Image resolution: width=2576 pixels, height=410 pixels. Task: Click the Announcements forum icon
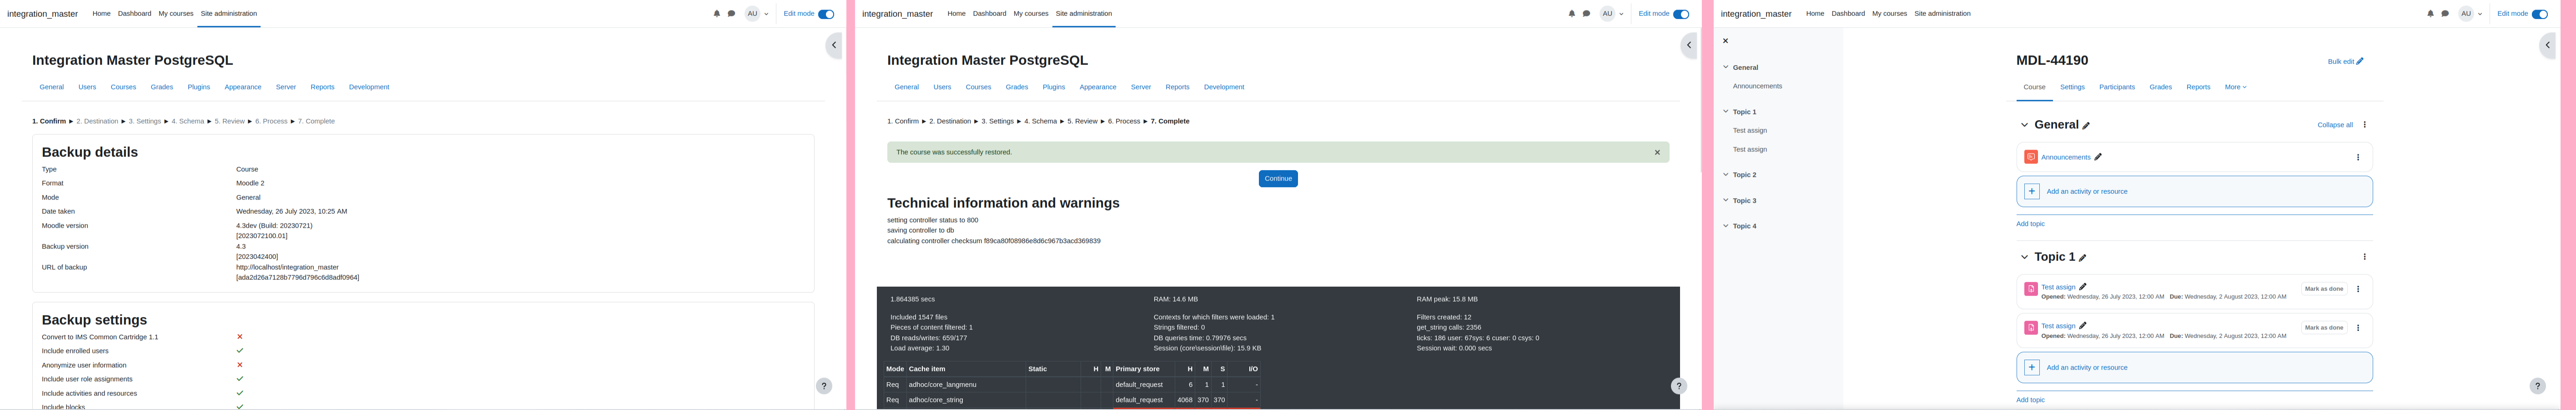(2031, 156)
